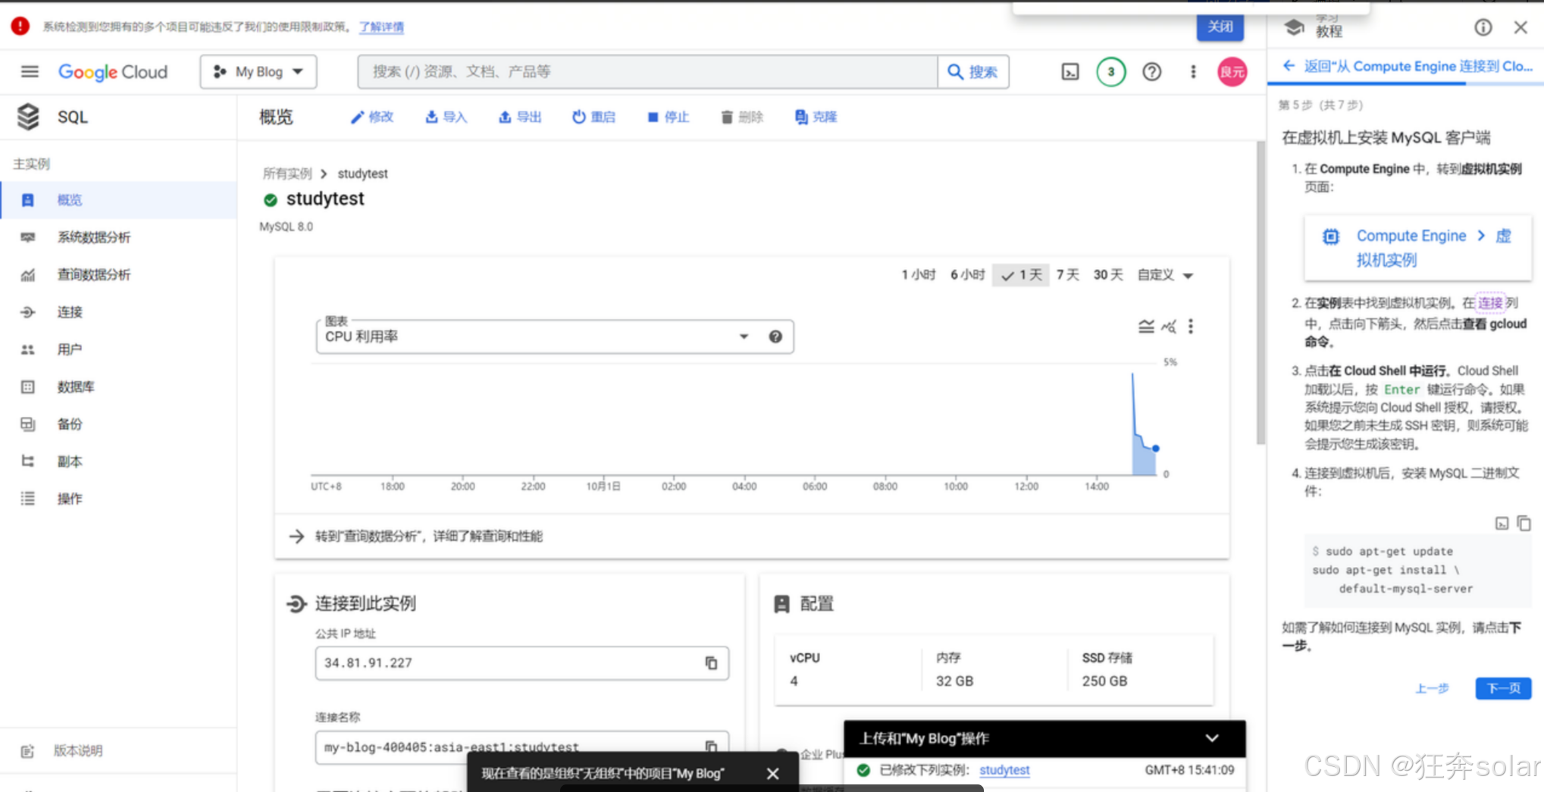Stop the instance via 停止

(668, 117)
